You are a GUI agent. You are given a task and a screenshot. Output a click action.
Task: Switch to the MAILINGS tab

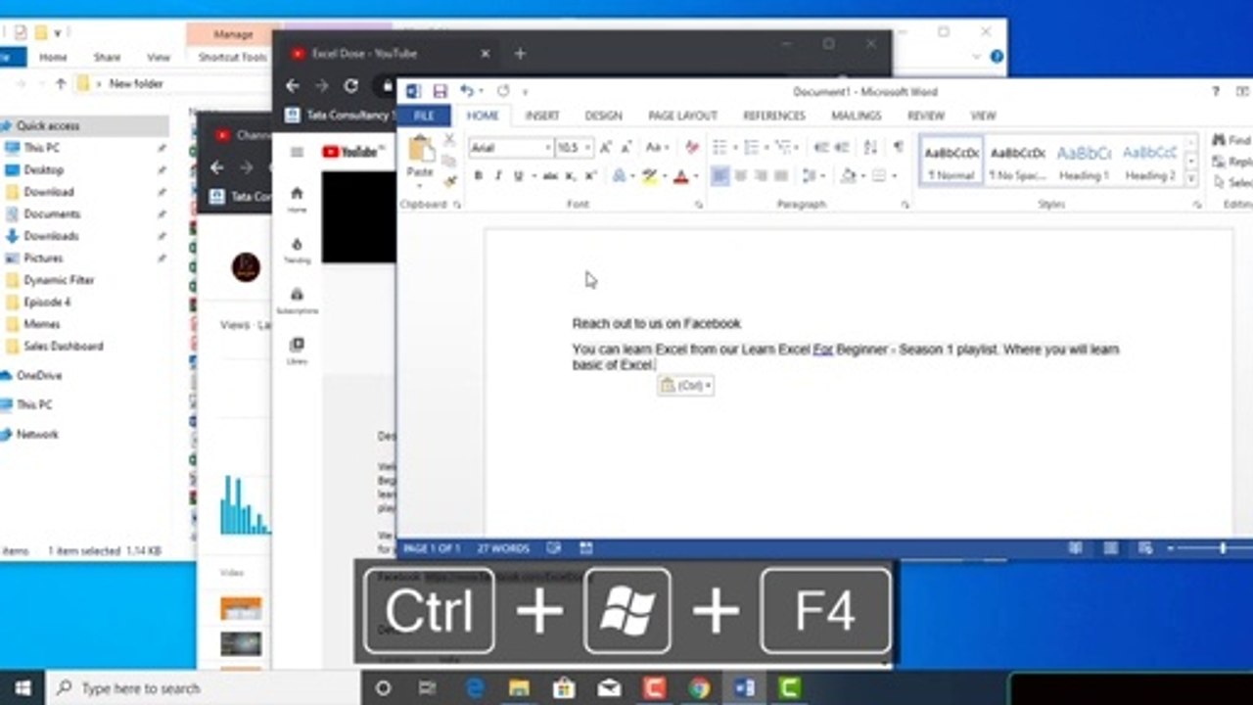click(x=856, y=116)
